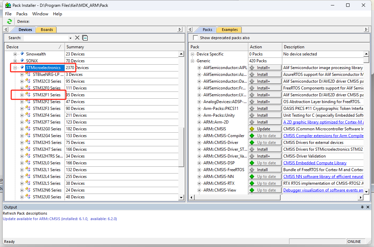Clear the search field with the X icon
Image resolution: width=374 pixels, height=247 pixels.
[x=77, y=38]
